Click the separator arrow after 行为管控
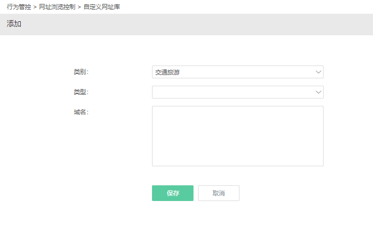 [35, 7]
